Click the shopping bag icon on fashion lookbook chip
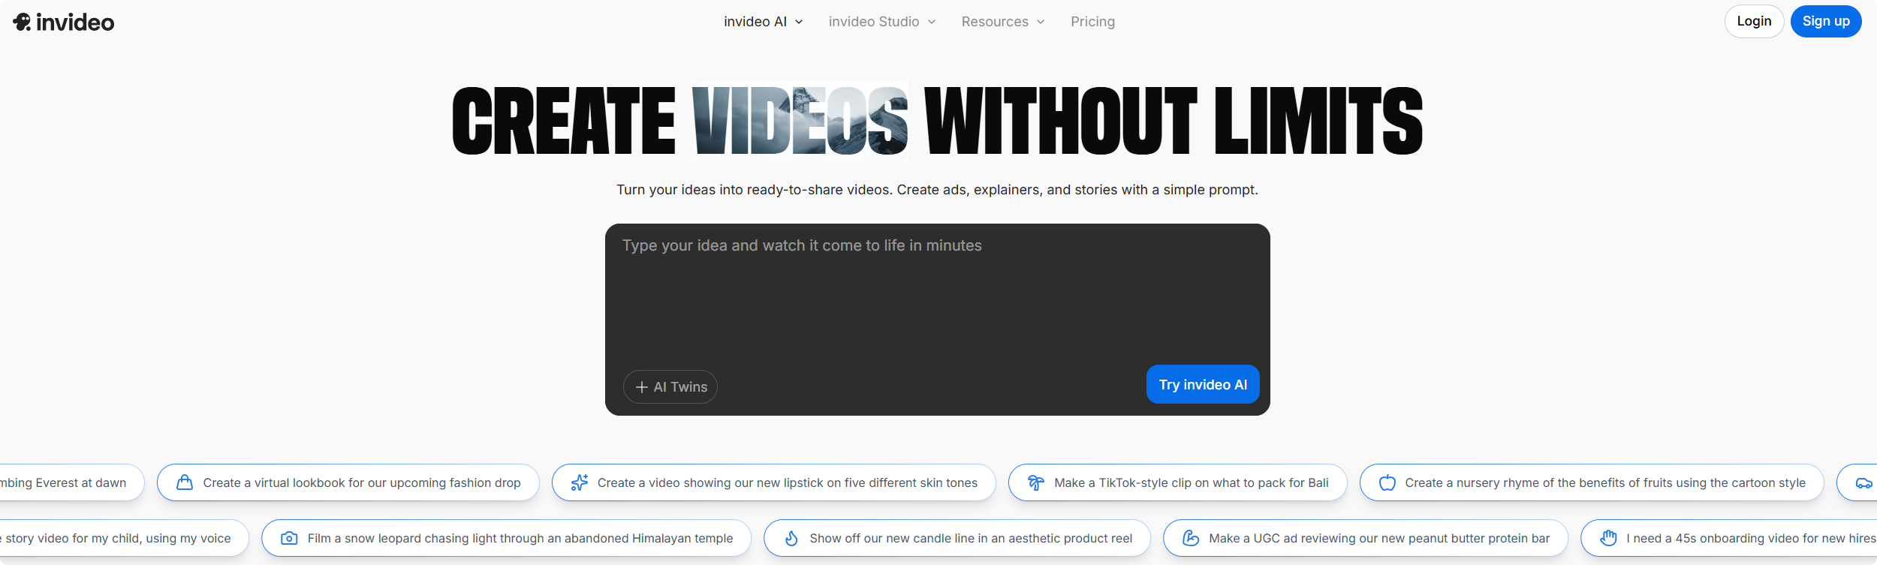The image size is (1877, 565). (x=184, y=482)
